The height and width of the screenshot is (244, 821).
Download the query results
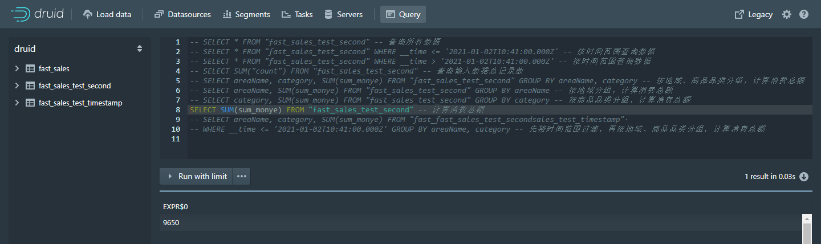(804, 176)
